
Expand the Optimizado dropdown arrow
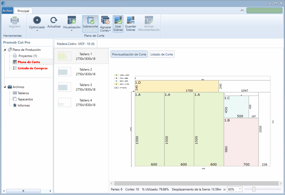pyautogui.click(x=37, y=31)
